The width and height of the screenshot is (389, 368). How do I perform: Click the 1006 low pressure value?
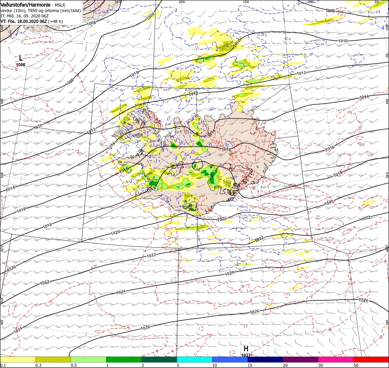point(21,65)
